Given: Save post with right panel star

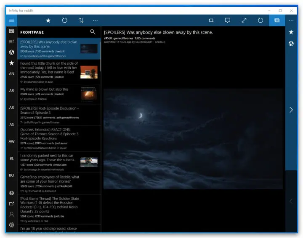Looking at the screenshot, I should [x=291, y=32].
